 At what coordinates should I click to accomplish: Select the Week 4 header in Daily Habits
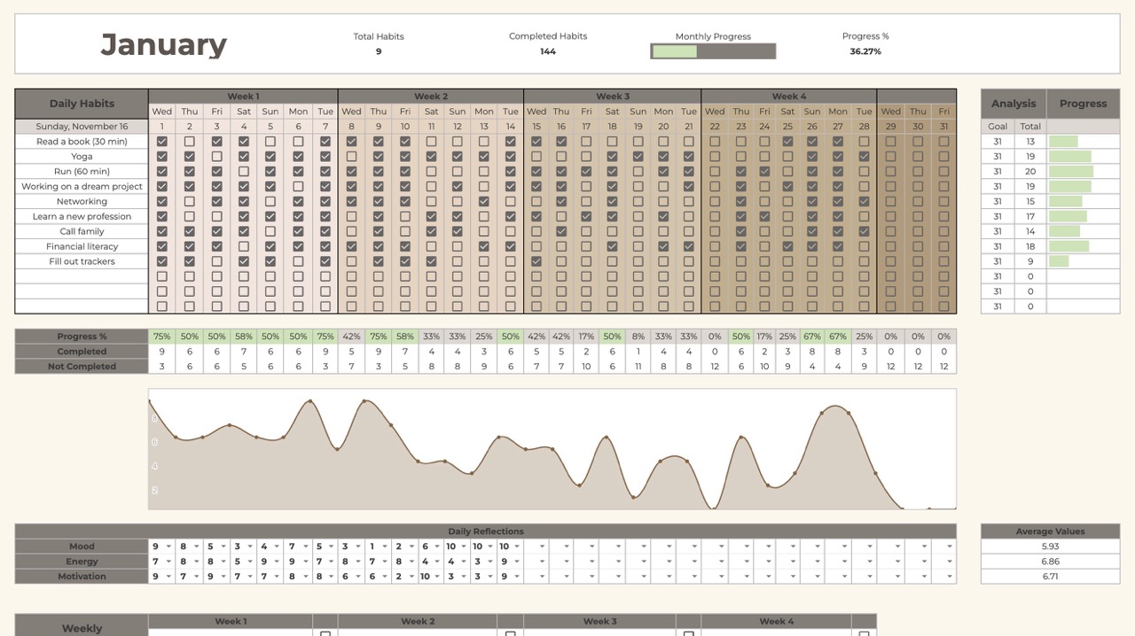tap(789, 97)
